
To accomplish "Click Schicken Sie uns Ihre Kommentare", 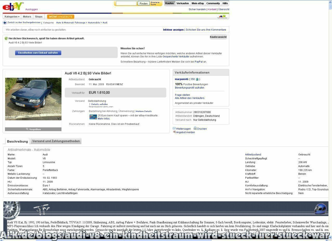I will [x=206, y=30].
